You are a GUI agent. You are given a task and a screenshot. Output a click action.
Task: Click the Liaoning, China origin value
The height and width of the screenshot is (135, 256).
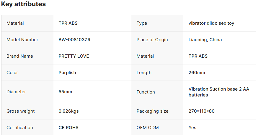205,40
